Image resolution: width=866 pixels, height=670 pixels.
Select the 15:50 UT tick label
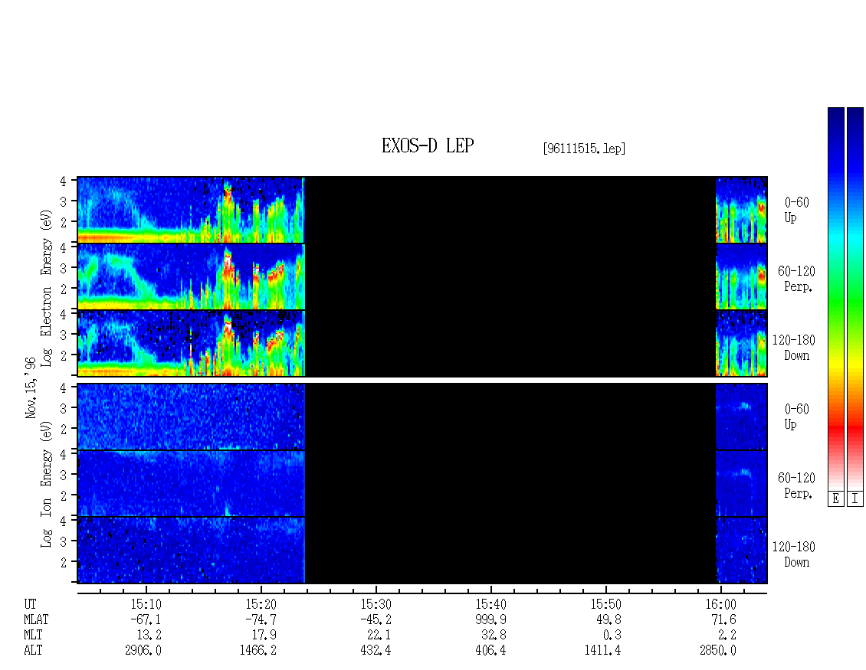(x=605, y=604)
